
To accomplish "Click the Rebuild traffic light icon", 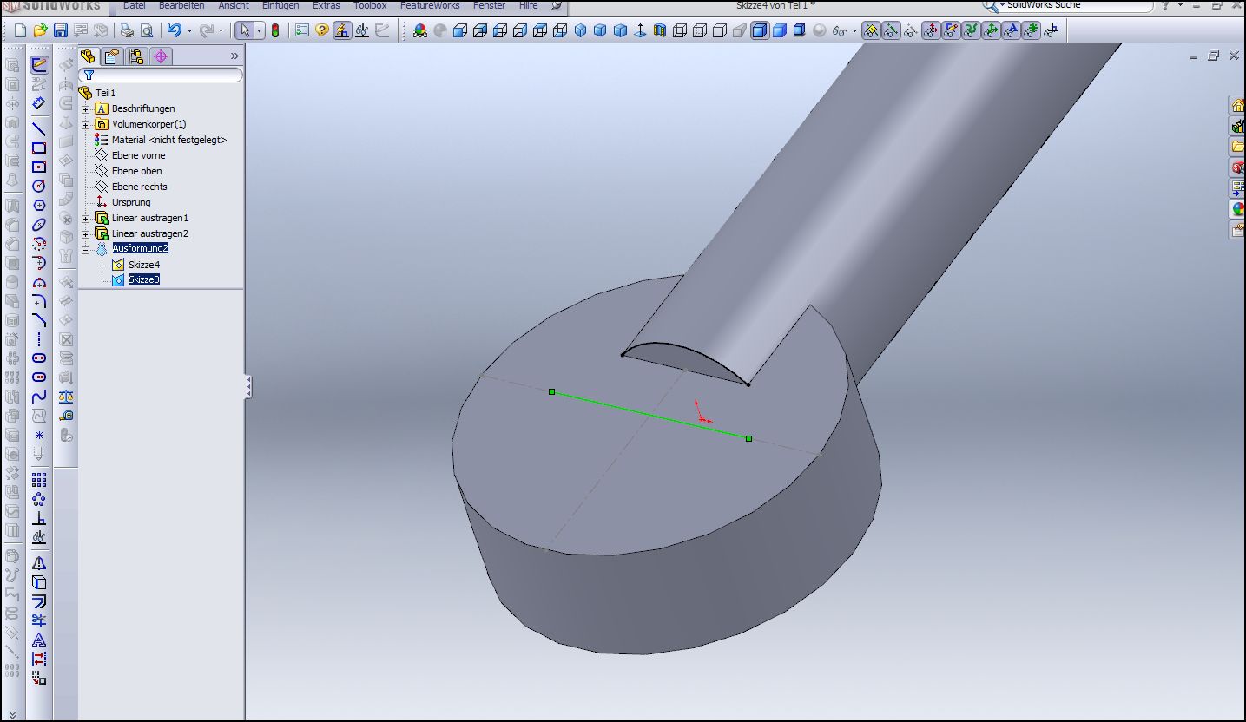I will coord(276,31).
